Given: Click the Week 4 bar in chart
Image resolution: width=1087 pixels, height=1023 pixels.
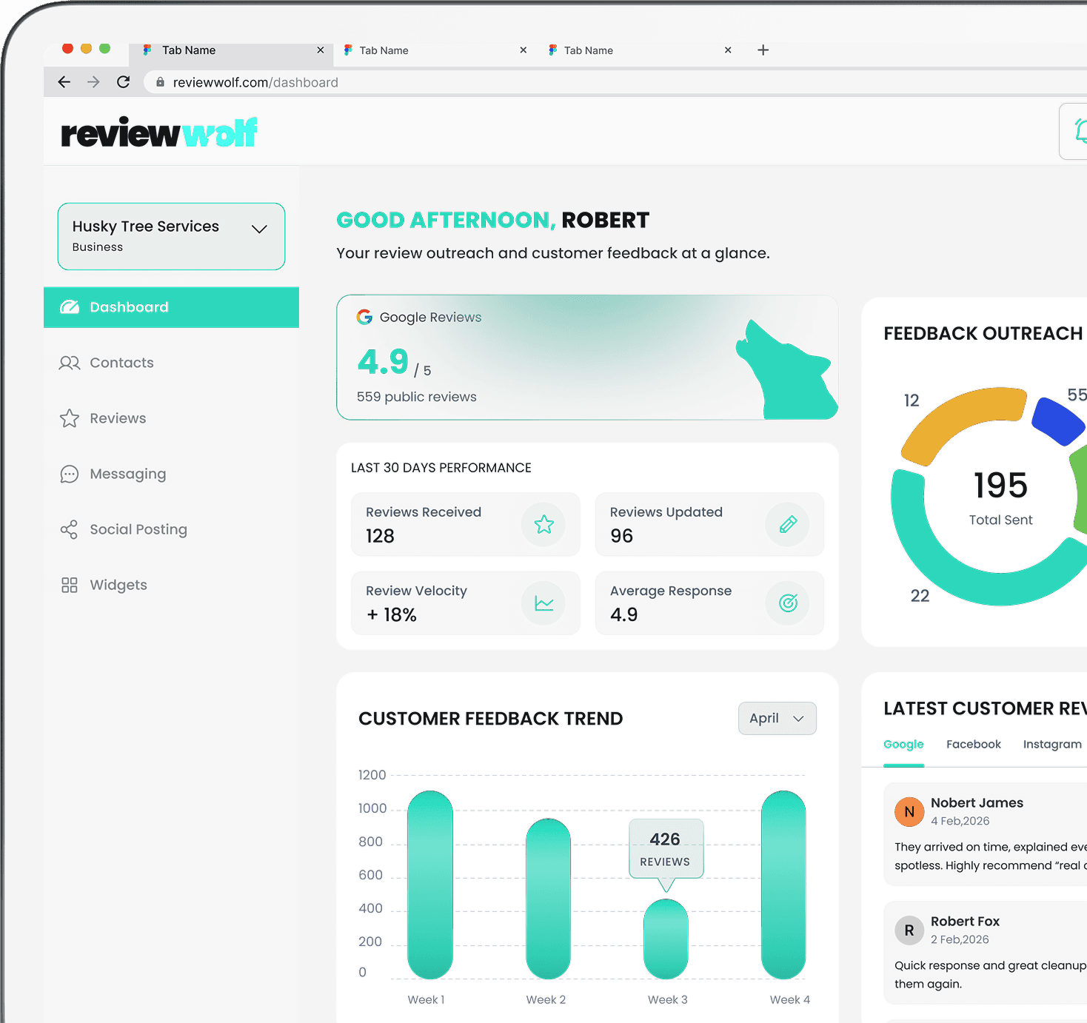Looking at the screenshot, I should [x=783, y=885].
